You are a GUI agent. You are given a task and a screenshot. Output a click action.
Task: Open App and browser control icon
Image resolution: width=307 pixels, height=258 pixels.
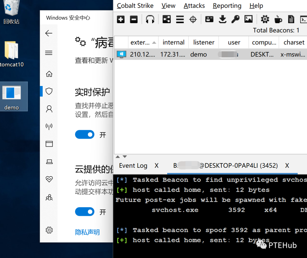click(49, 144)
